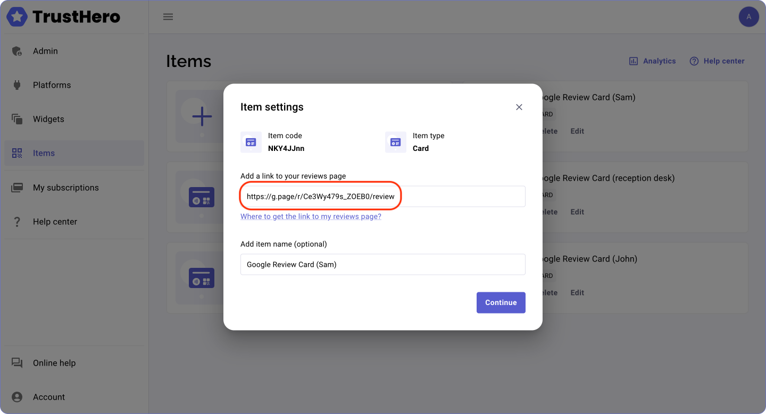The height and width of the screenshot is (414, 766).
Task: Toggle the hamburger menu icon
Action: click(x=168, y=17)
